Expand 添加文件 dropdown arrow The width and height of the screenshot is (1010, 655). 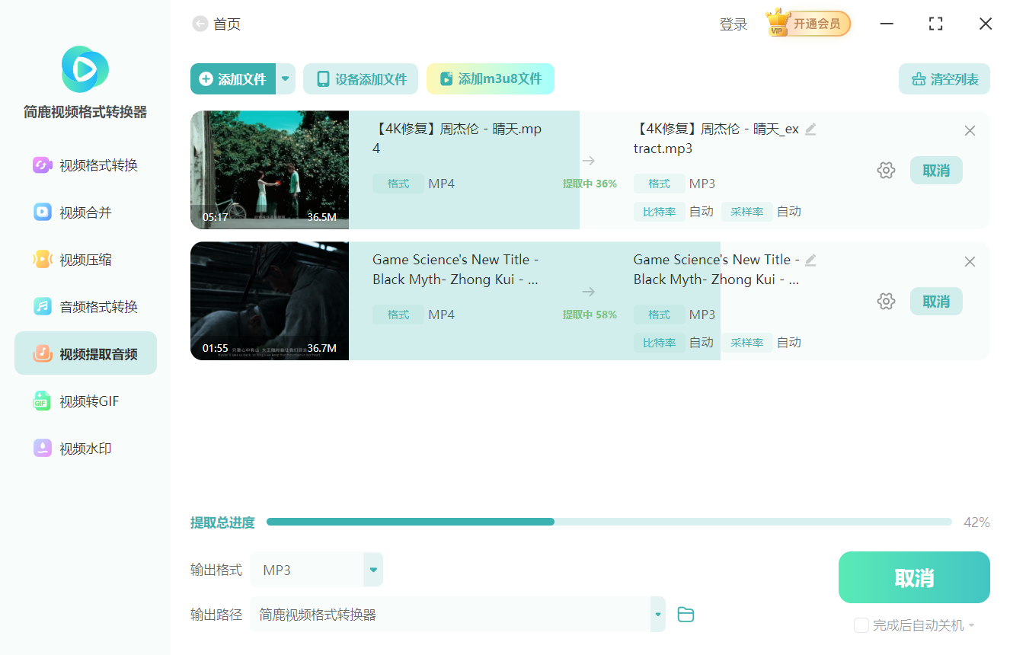pyautogui.click(x=286, y=79)
